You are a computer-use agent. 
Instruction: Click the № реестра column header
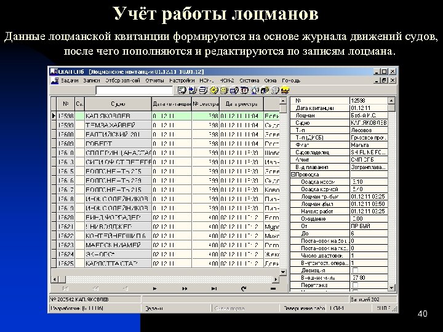206,104
